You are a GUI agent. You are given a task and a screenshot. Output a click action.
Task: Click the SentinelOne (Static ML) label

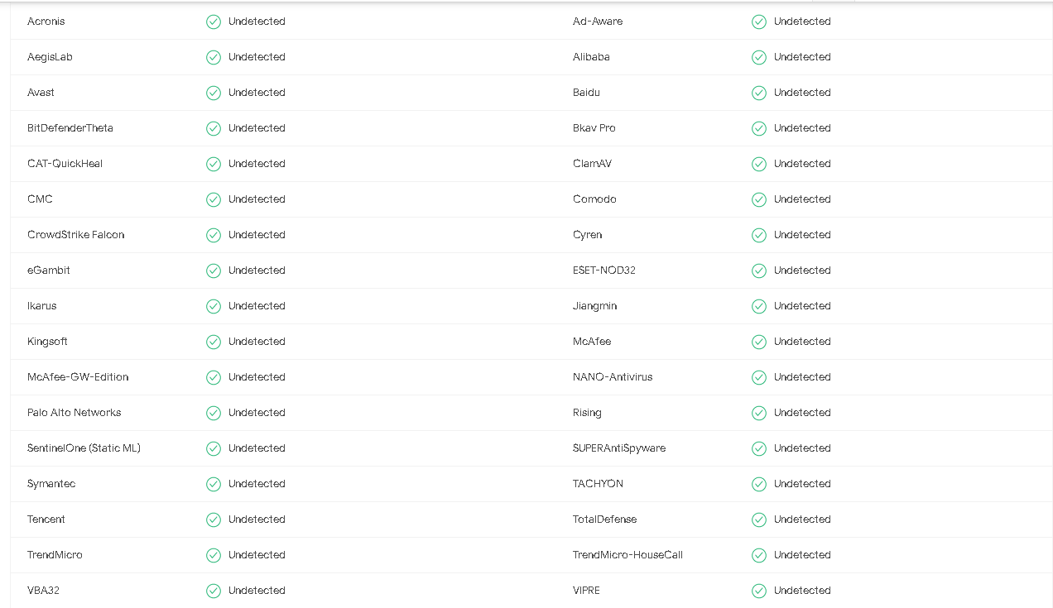click(x=84, y=448)
